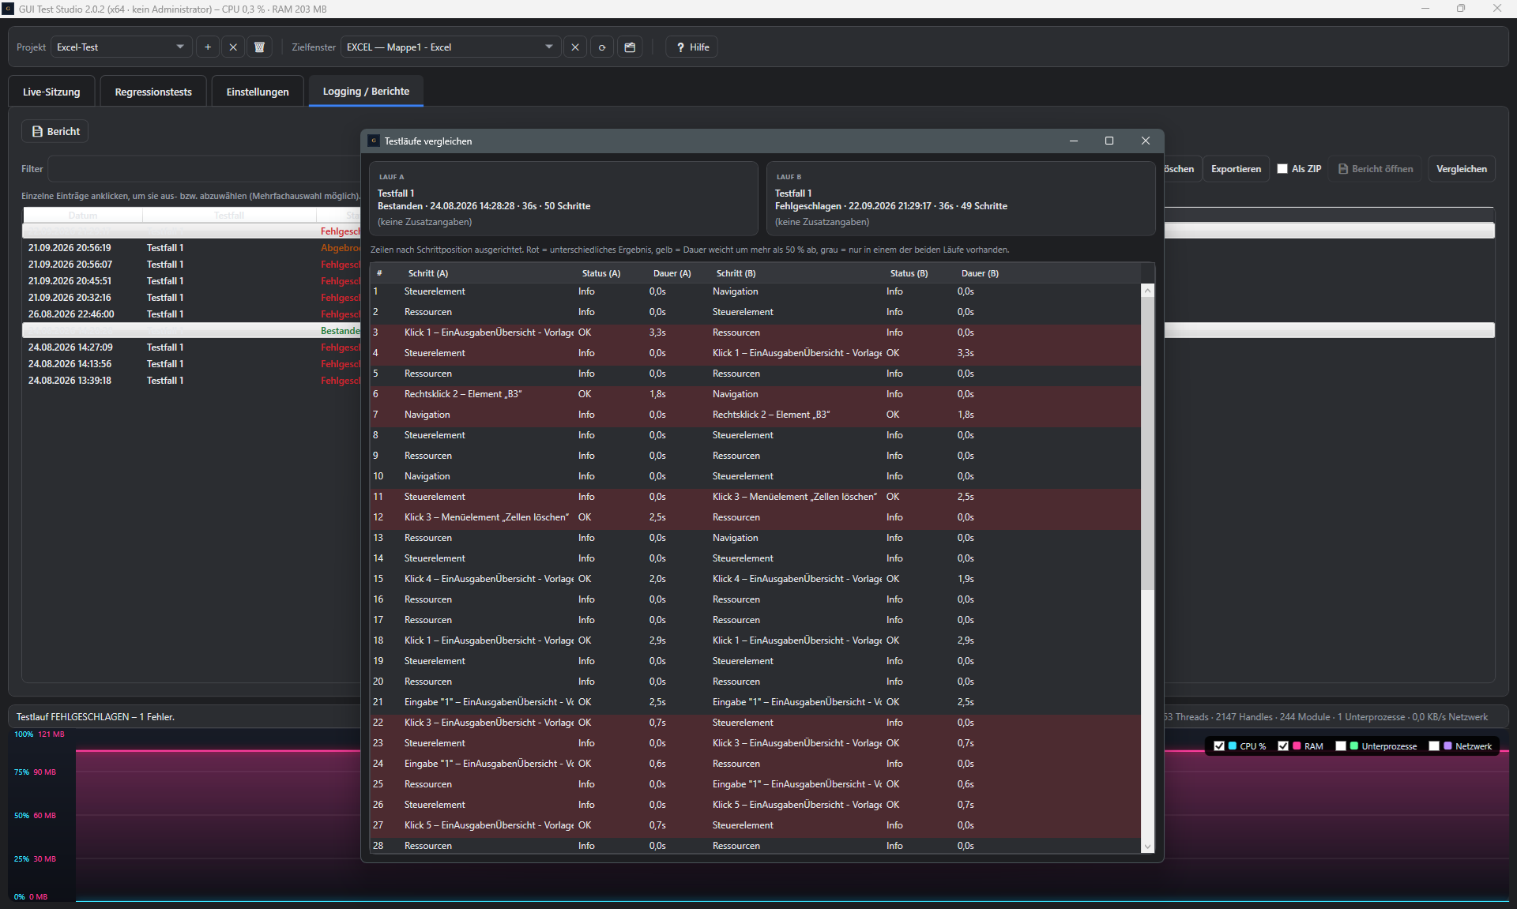This screenshot has width=1517, height=909.
Task: Open the Projekt dropdown showing Excel-Test
Action: 121,47
